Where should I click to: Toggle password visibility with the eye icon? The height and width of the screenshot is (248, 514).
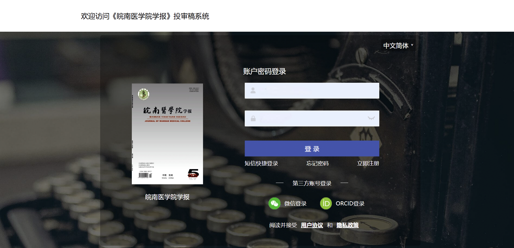click(371, 118)
